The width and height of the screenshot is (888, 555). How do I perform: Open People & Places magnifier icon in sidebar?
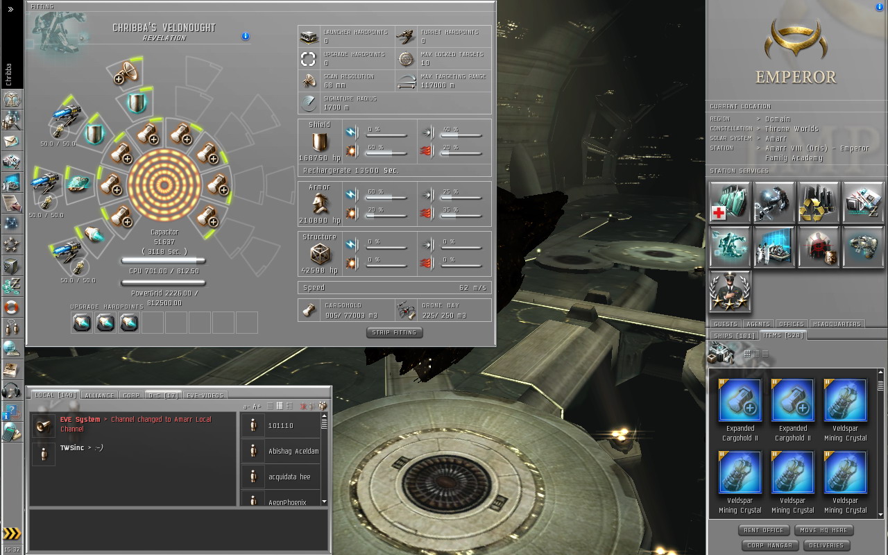coord(11,120)
